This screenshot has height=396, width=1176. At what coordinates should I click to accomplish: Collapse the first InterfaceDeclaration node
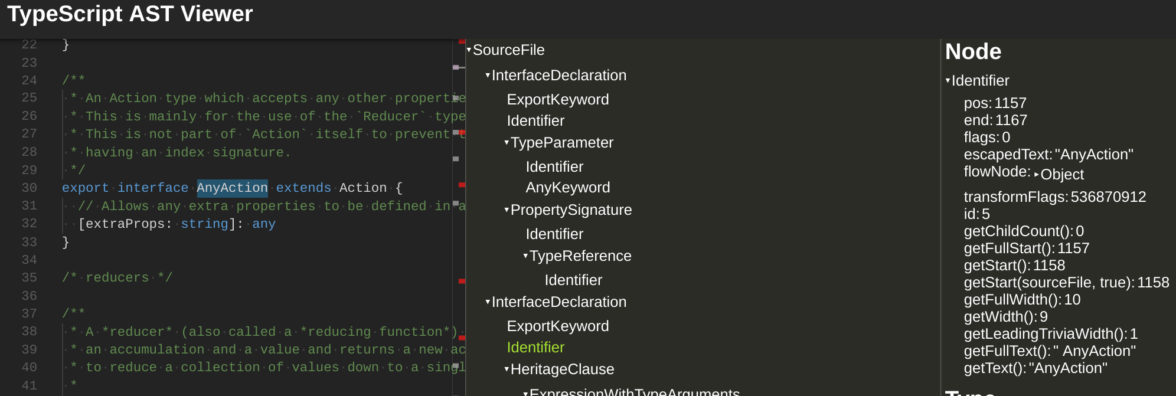coord(488,76)
